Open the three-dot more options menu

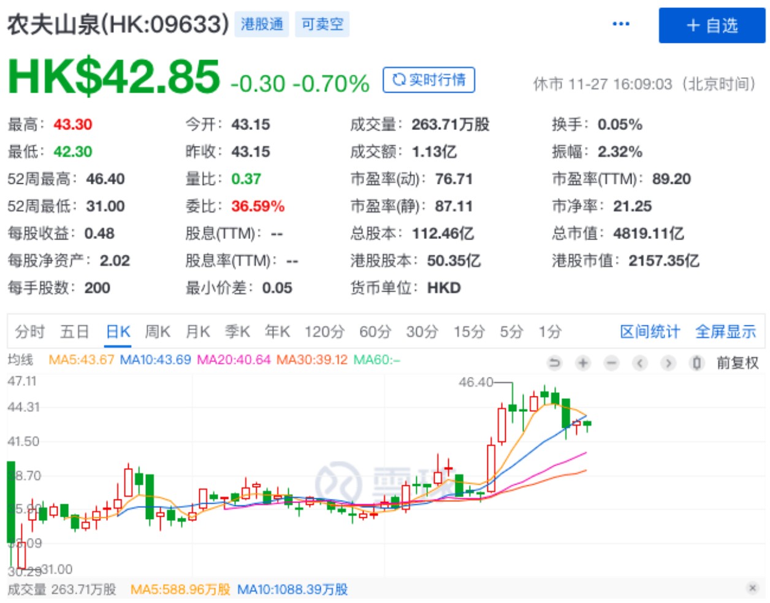pyautogui.click(x=621, y=24)
